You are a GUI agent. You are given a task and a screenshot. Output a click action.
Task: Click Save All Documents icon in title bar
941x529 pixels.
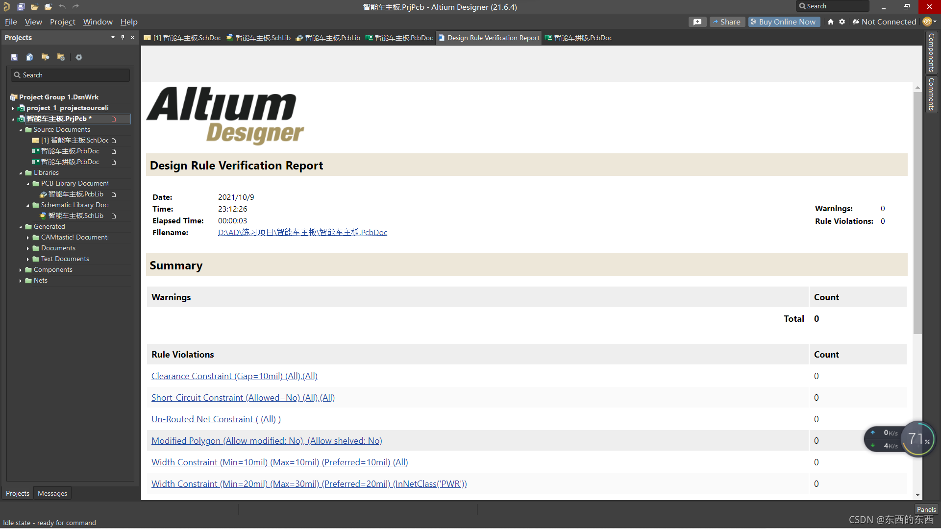point(21,6)
